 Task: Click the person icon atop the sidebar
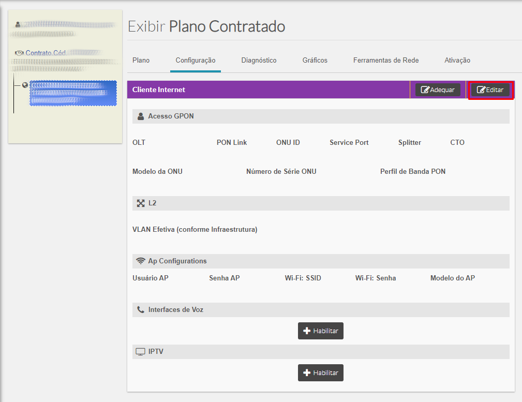(x=18, y=24)
